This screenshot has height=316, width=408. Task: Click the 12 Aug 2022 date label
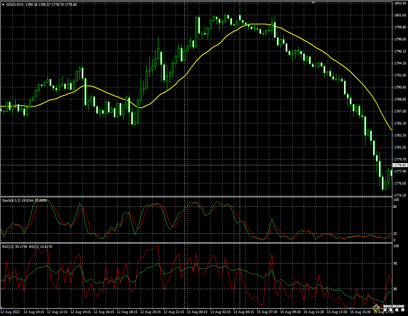pos(11,312)
